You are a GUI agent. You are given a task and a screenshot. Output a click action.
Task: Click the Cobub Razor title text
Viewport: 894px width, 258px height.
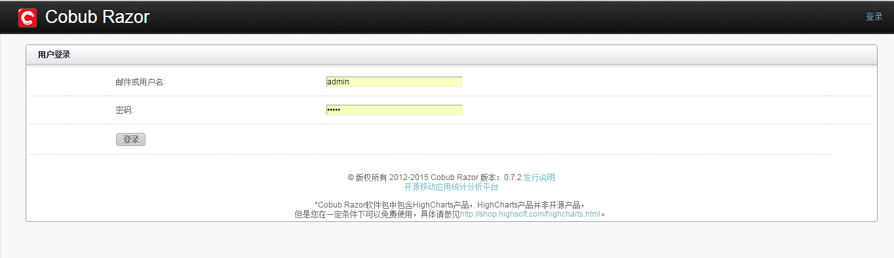pyautogui.click(x=97, y=17)
